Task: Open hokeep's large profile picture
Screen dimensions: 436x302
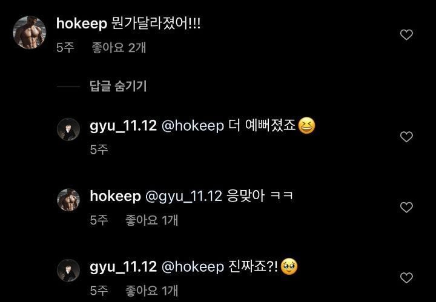Action: tap(29, 33)
